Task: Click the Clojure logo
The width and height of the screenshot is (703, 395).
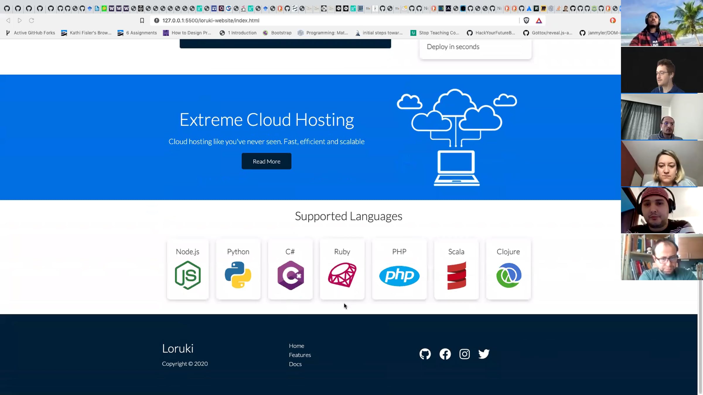Action: coord(509,275)
